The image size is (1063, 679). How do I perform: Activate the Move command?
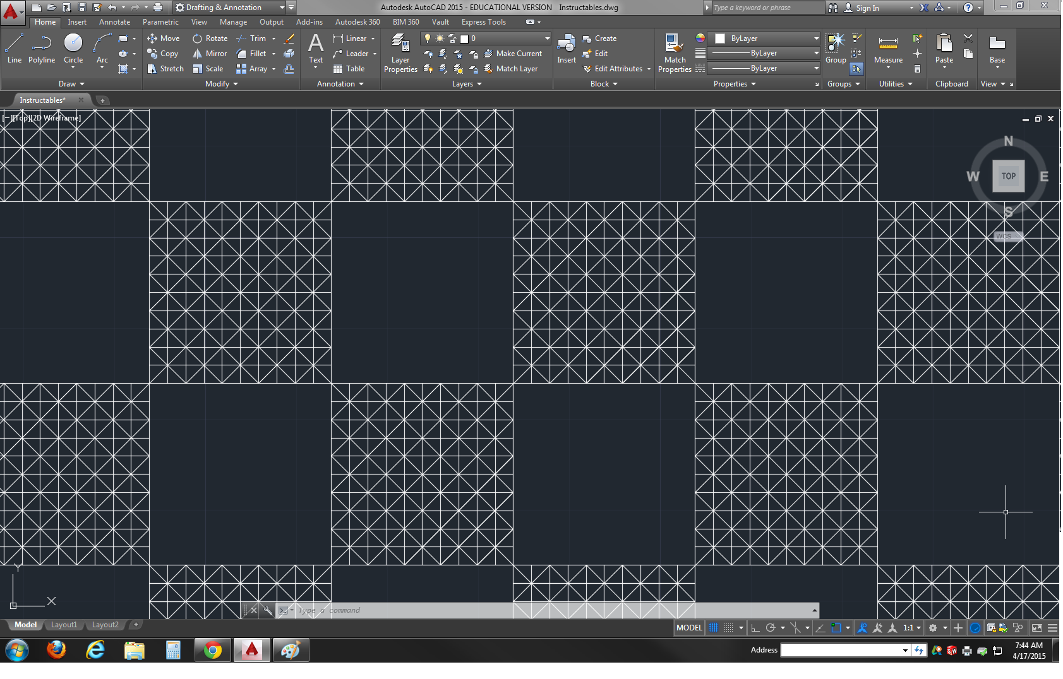164,38
